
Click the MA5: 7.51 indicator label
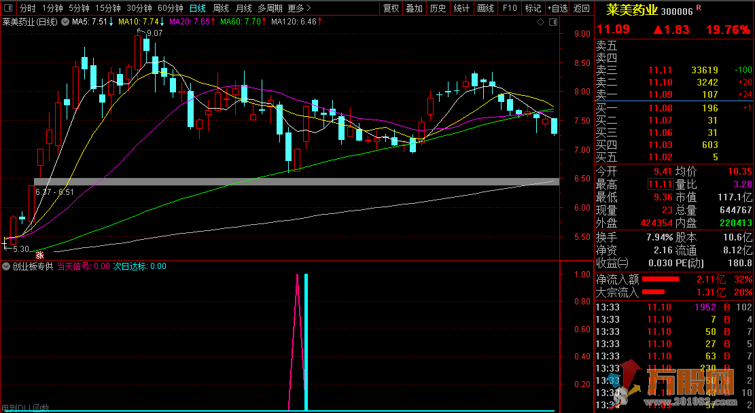pos(93,22)
